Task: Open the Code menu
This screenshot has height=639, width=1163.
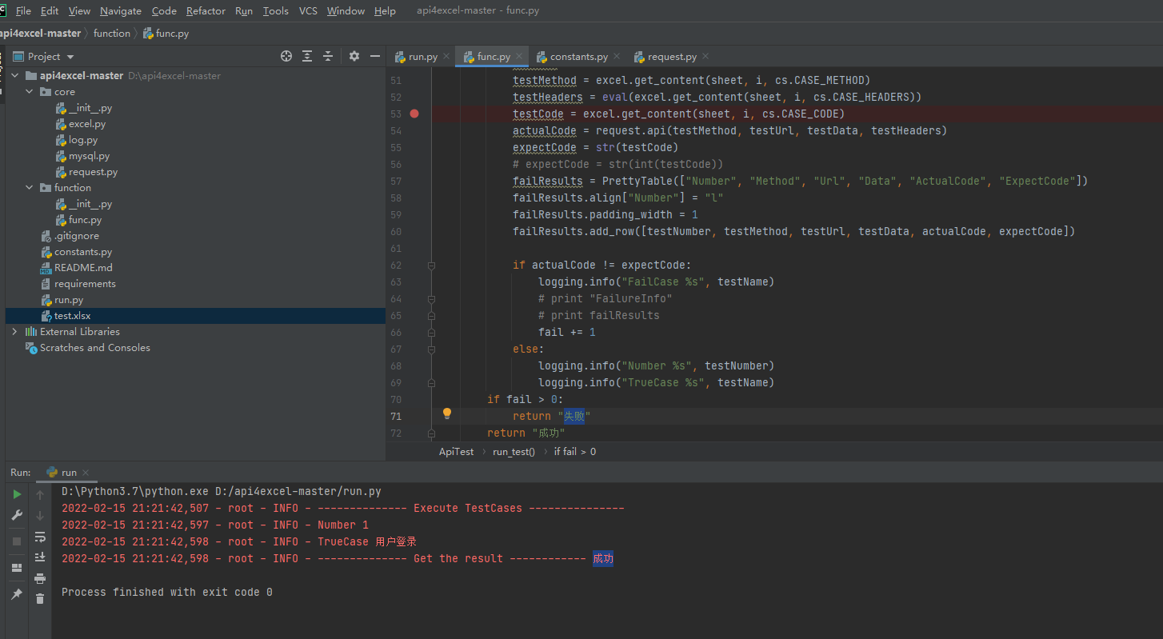Action: (x=164, y=11)
